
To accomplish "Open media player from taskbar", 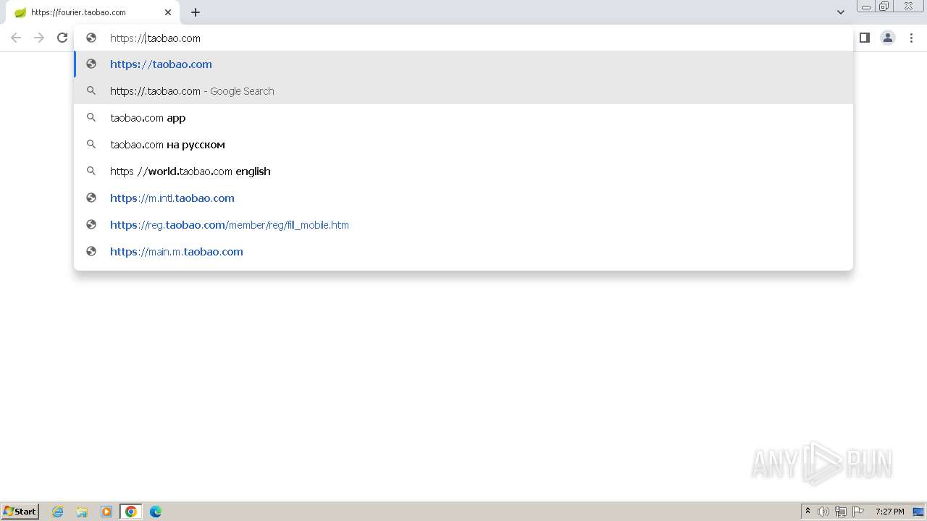I will click(106, 512).
